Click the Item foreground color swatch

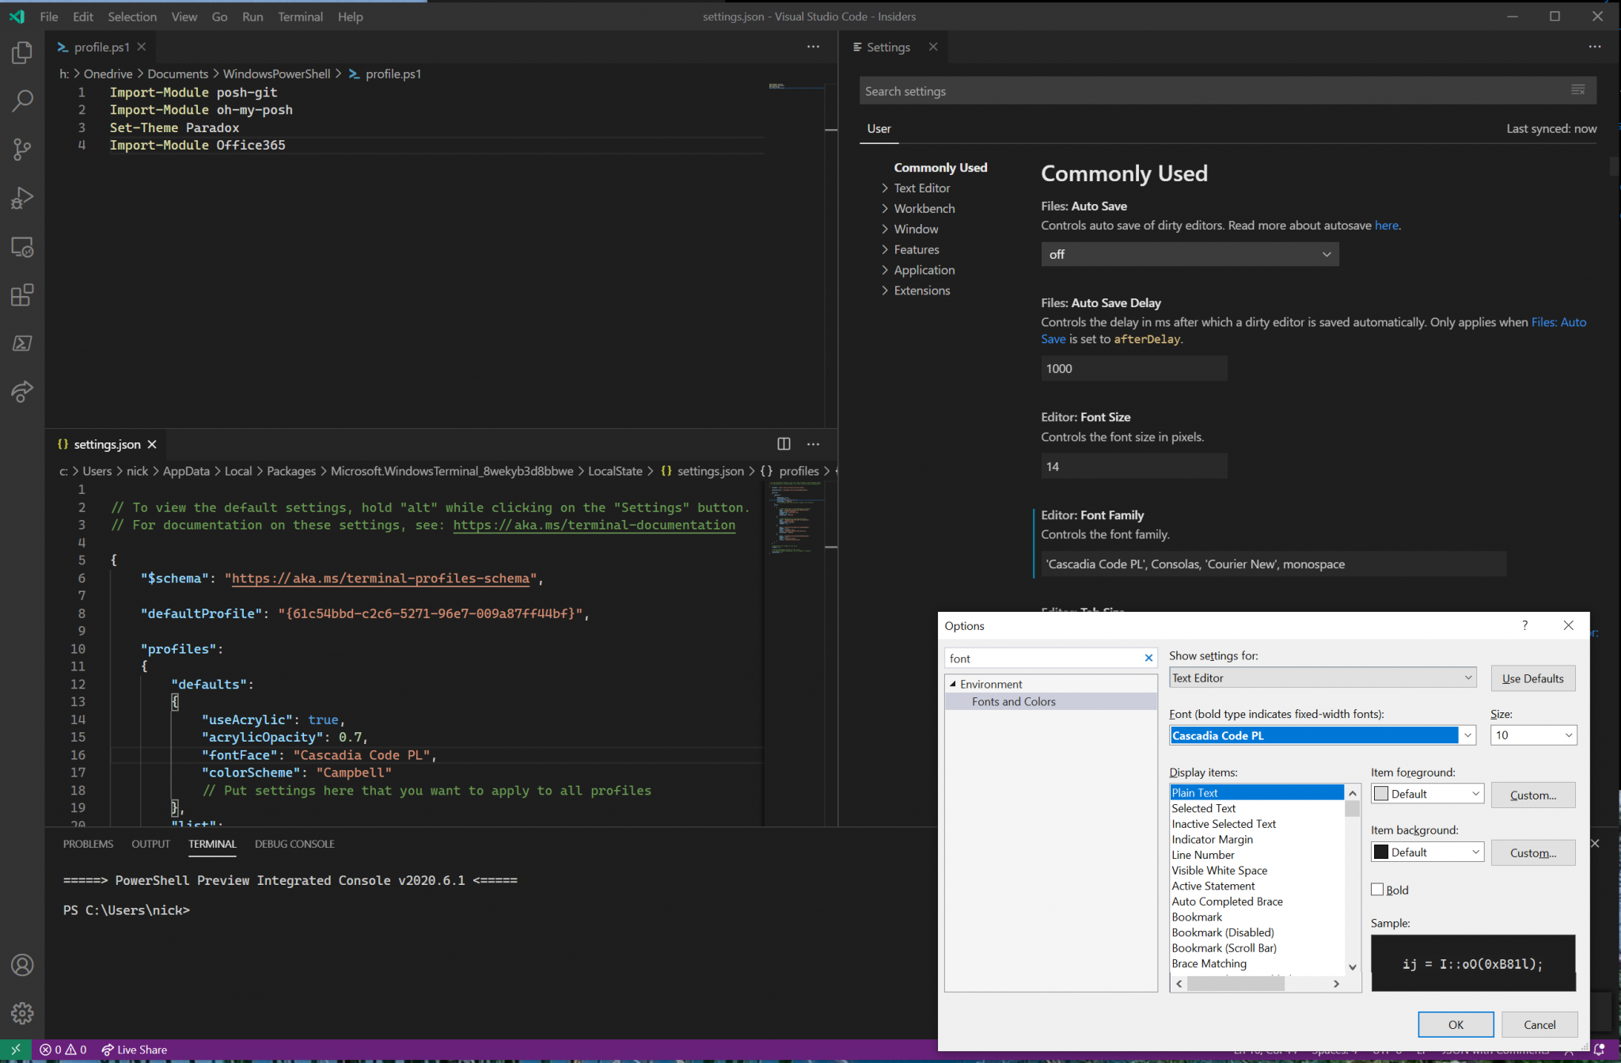(x=1381, y=793)
